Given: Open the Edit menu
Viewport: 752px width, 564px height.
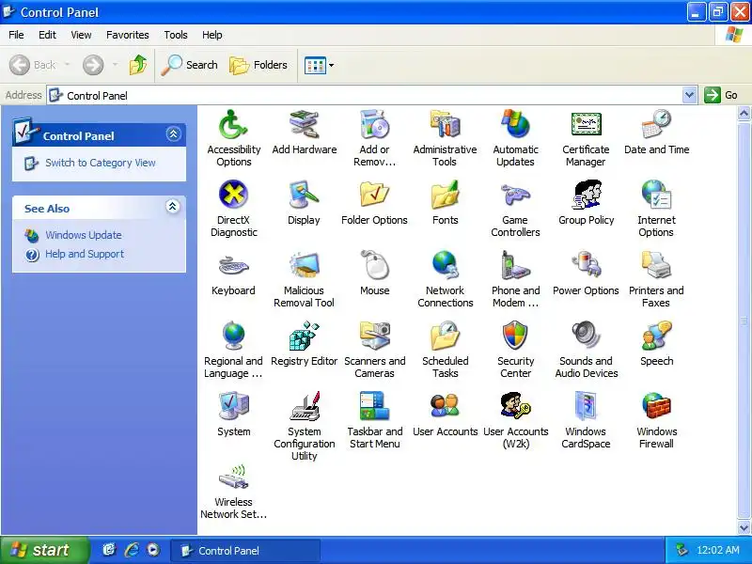Looking at the screenshot, I should [x=47, y=35].
